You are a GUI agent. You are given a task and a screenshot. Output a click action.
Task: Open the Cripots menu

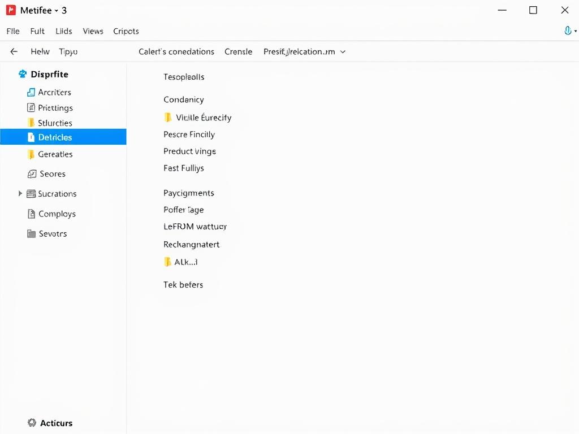[126, 32]
